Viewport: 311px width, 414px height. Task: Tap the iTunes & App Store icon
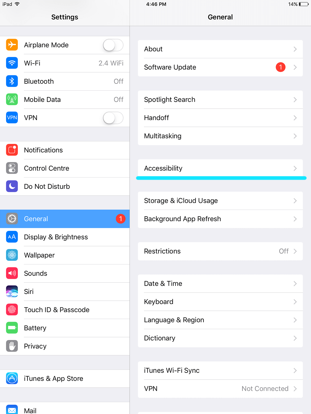[x=12, y=378]
